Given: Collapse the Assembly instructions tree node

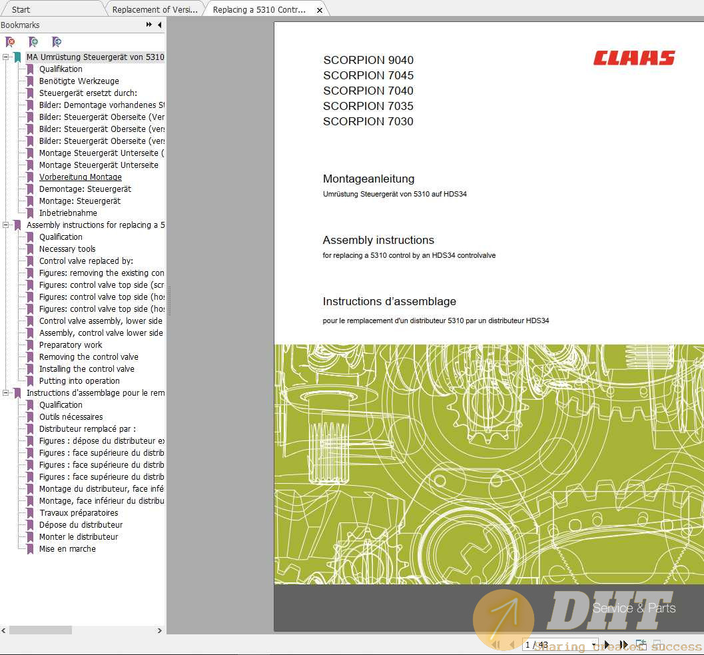Looking at the screenshot, I should point(5,225).
